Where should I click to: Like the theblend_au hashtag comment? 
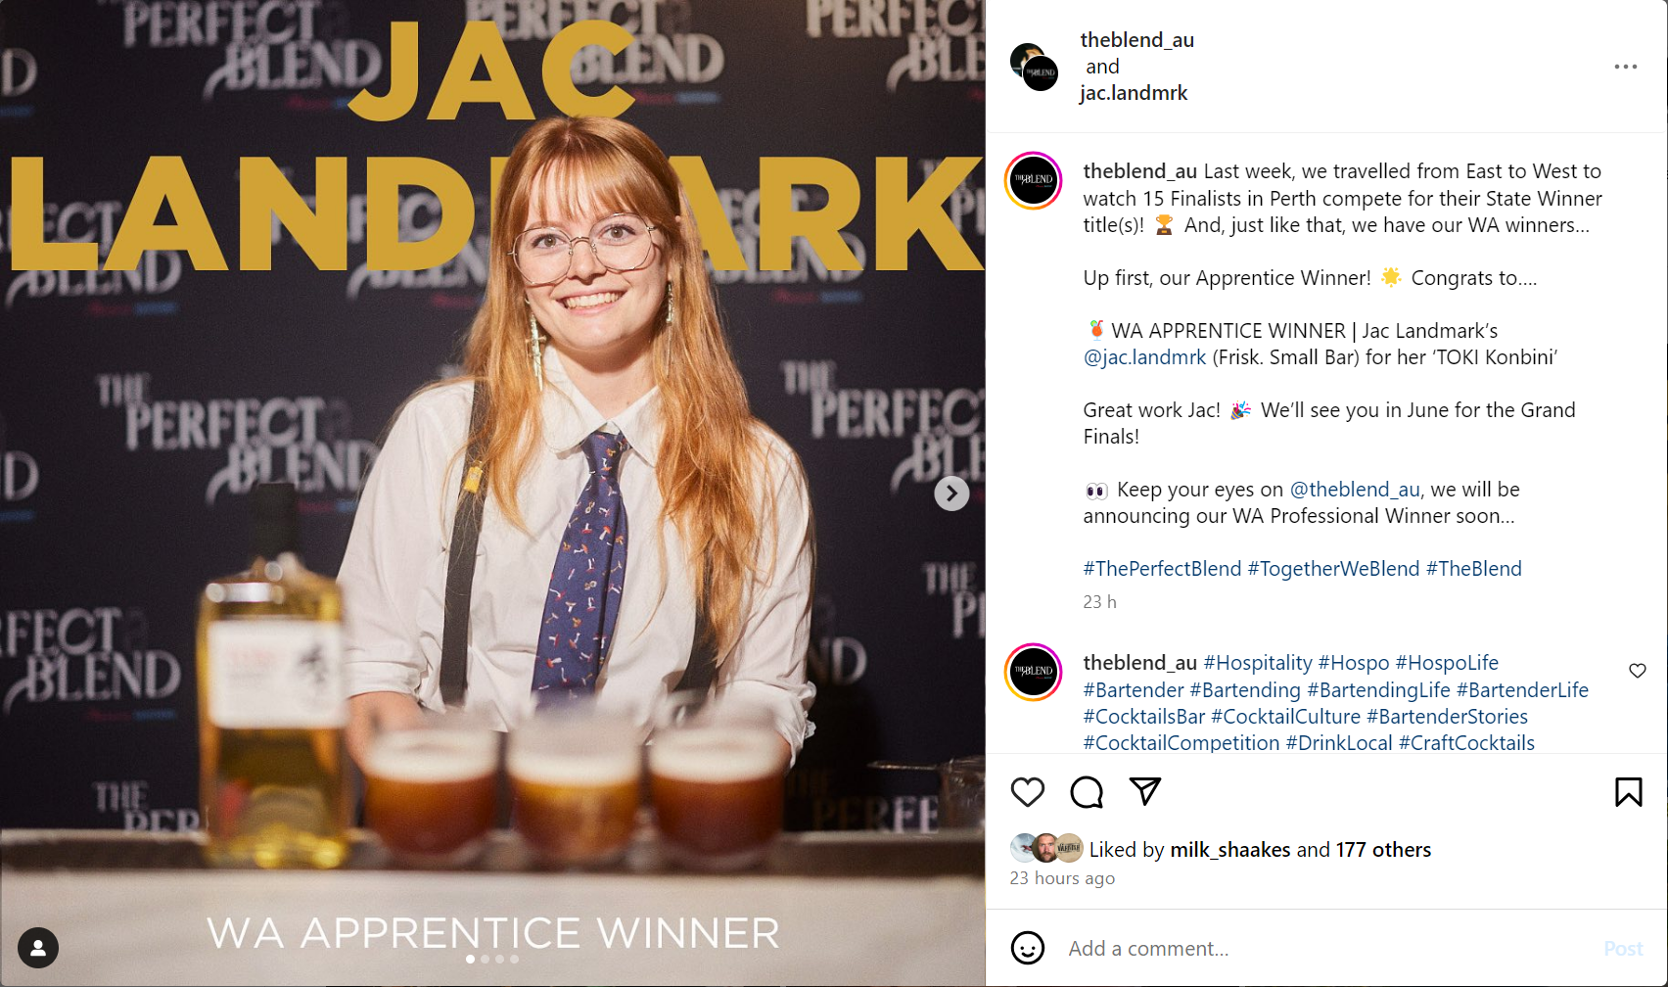click(x=1638, y=671)
